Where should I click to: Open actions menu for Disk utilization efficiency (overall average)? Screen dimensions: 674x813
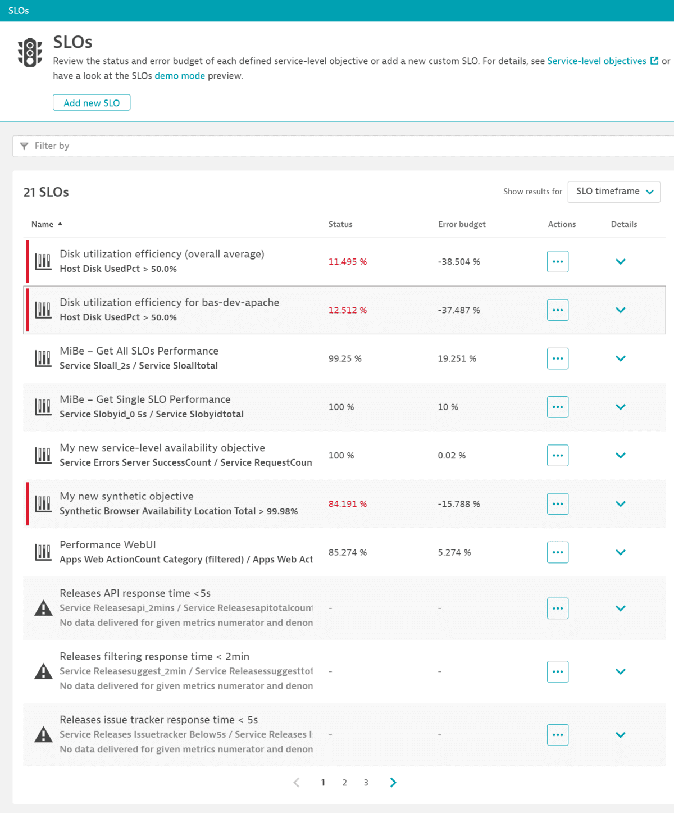pyautogui.click(x=558, y=262)
